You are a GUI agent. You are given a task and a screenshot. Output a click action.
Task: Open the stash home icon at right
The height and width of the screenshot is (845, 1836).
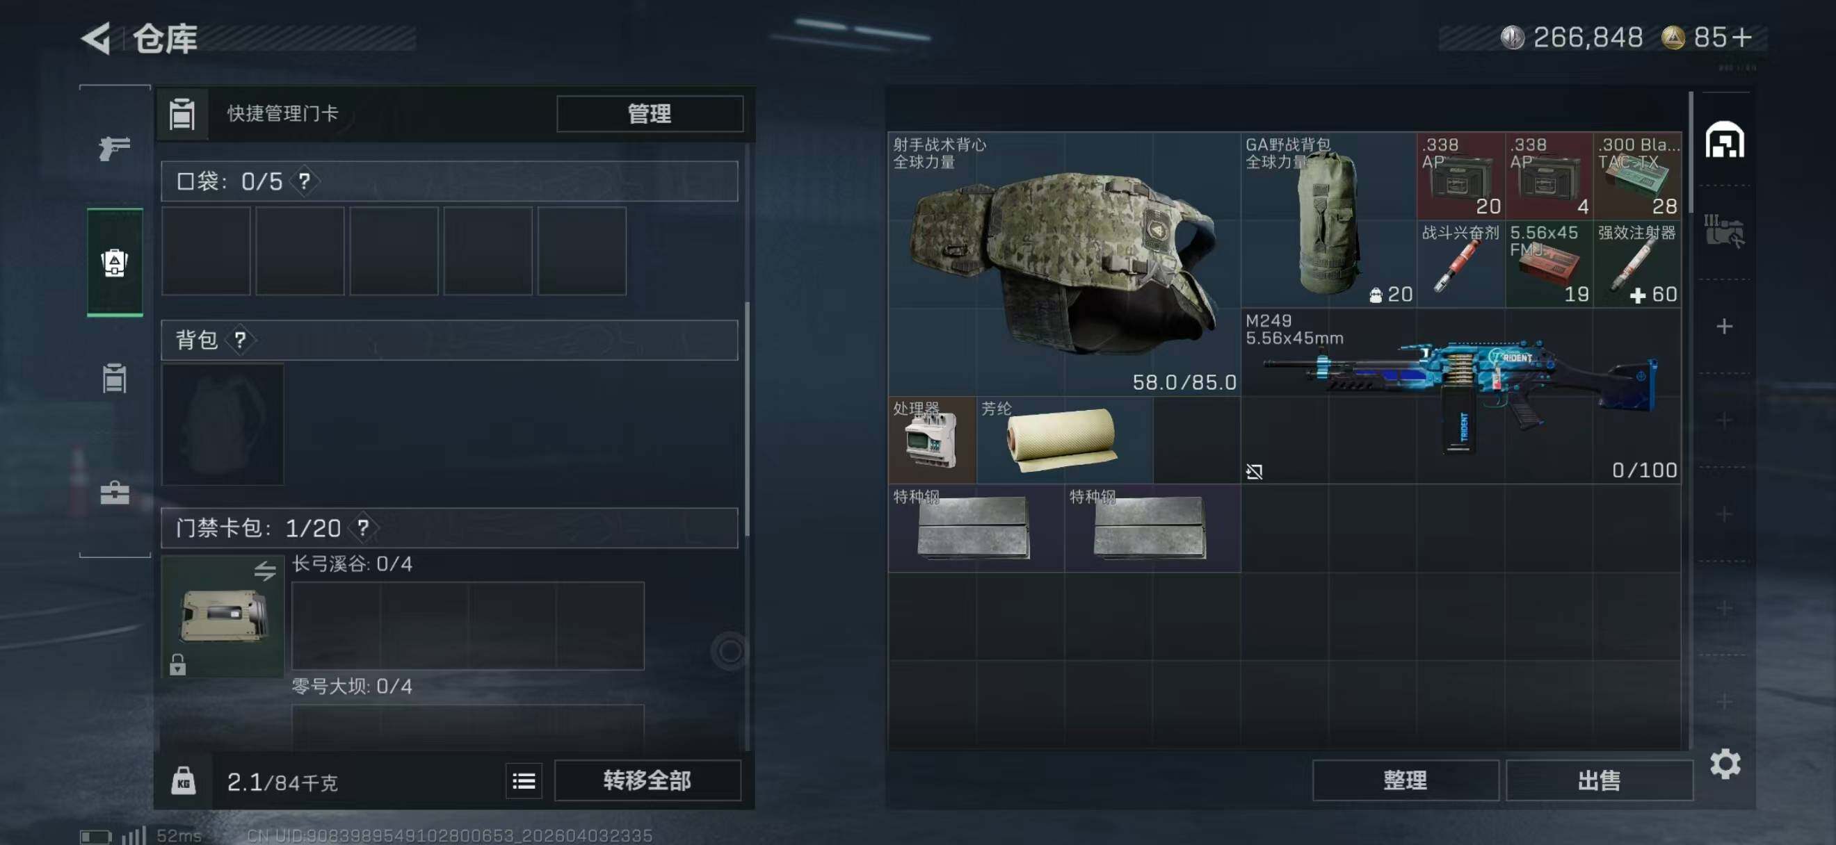tap(1724, 140)
